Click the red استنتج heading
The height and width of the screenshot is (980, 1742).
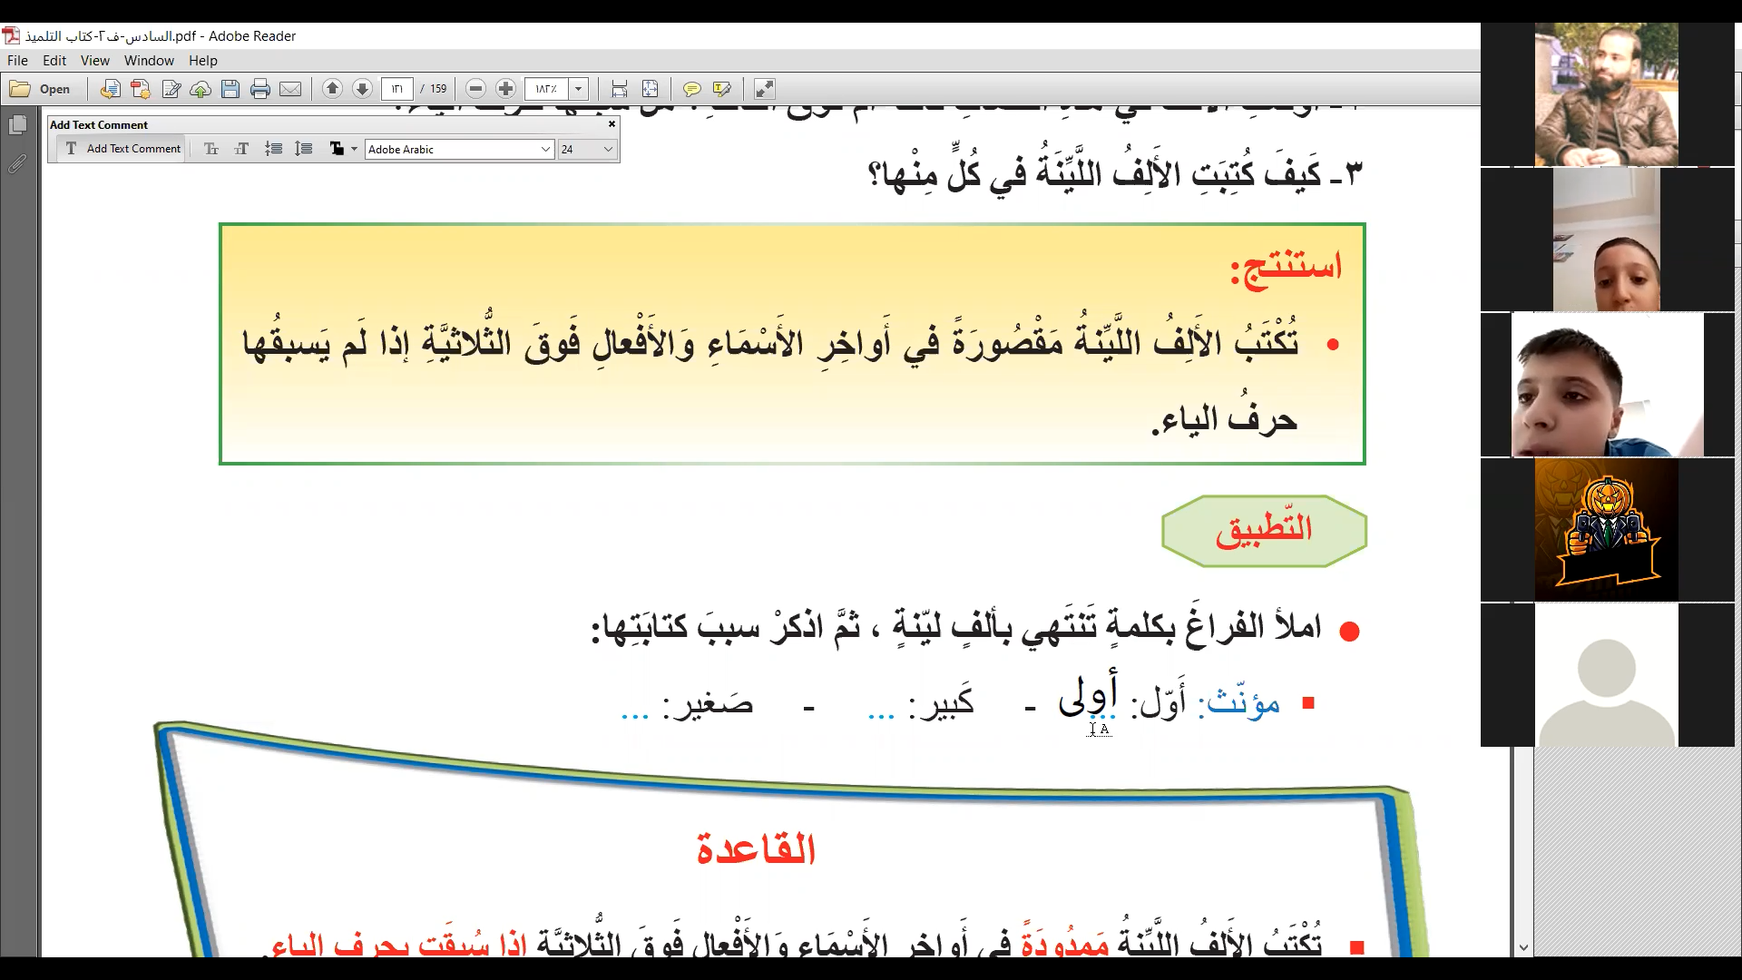pos(1286,266)
